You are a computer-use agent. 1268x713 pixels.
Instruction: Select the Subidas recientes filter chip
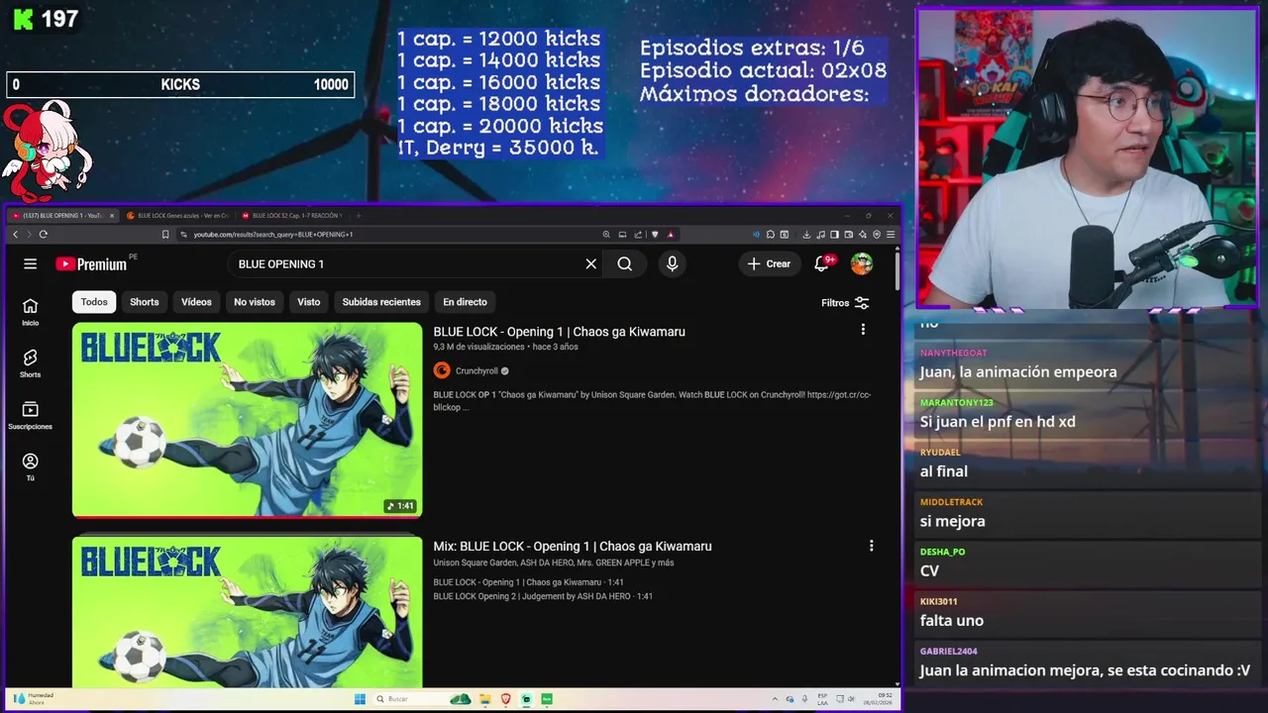[x=381, y=302]
